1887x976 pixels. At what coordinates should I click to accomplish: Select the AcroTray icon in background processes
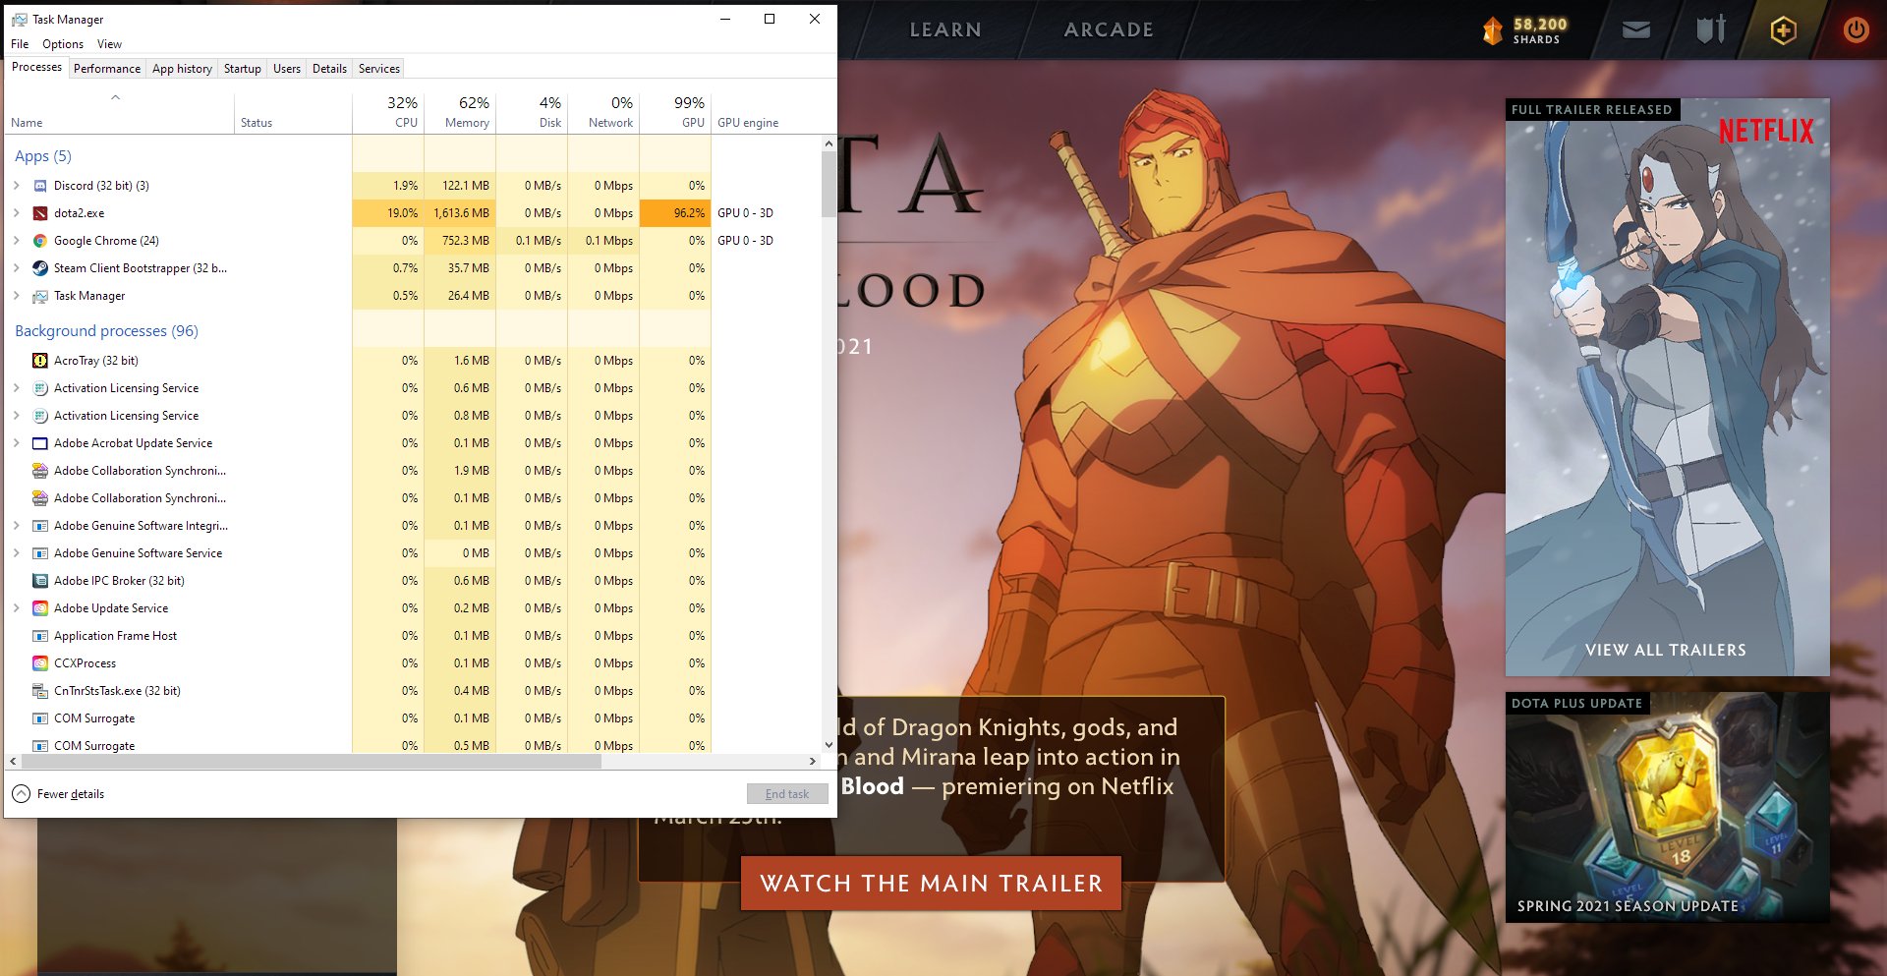pos(40,361)
